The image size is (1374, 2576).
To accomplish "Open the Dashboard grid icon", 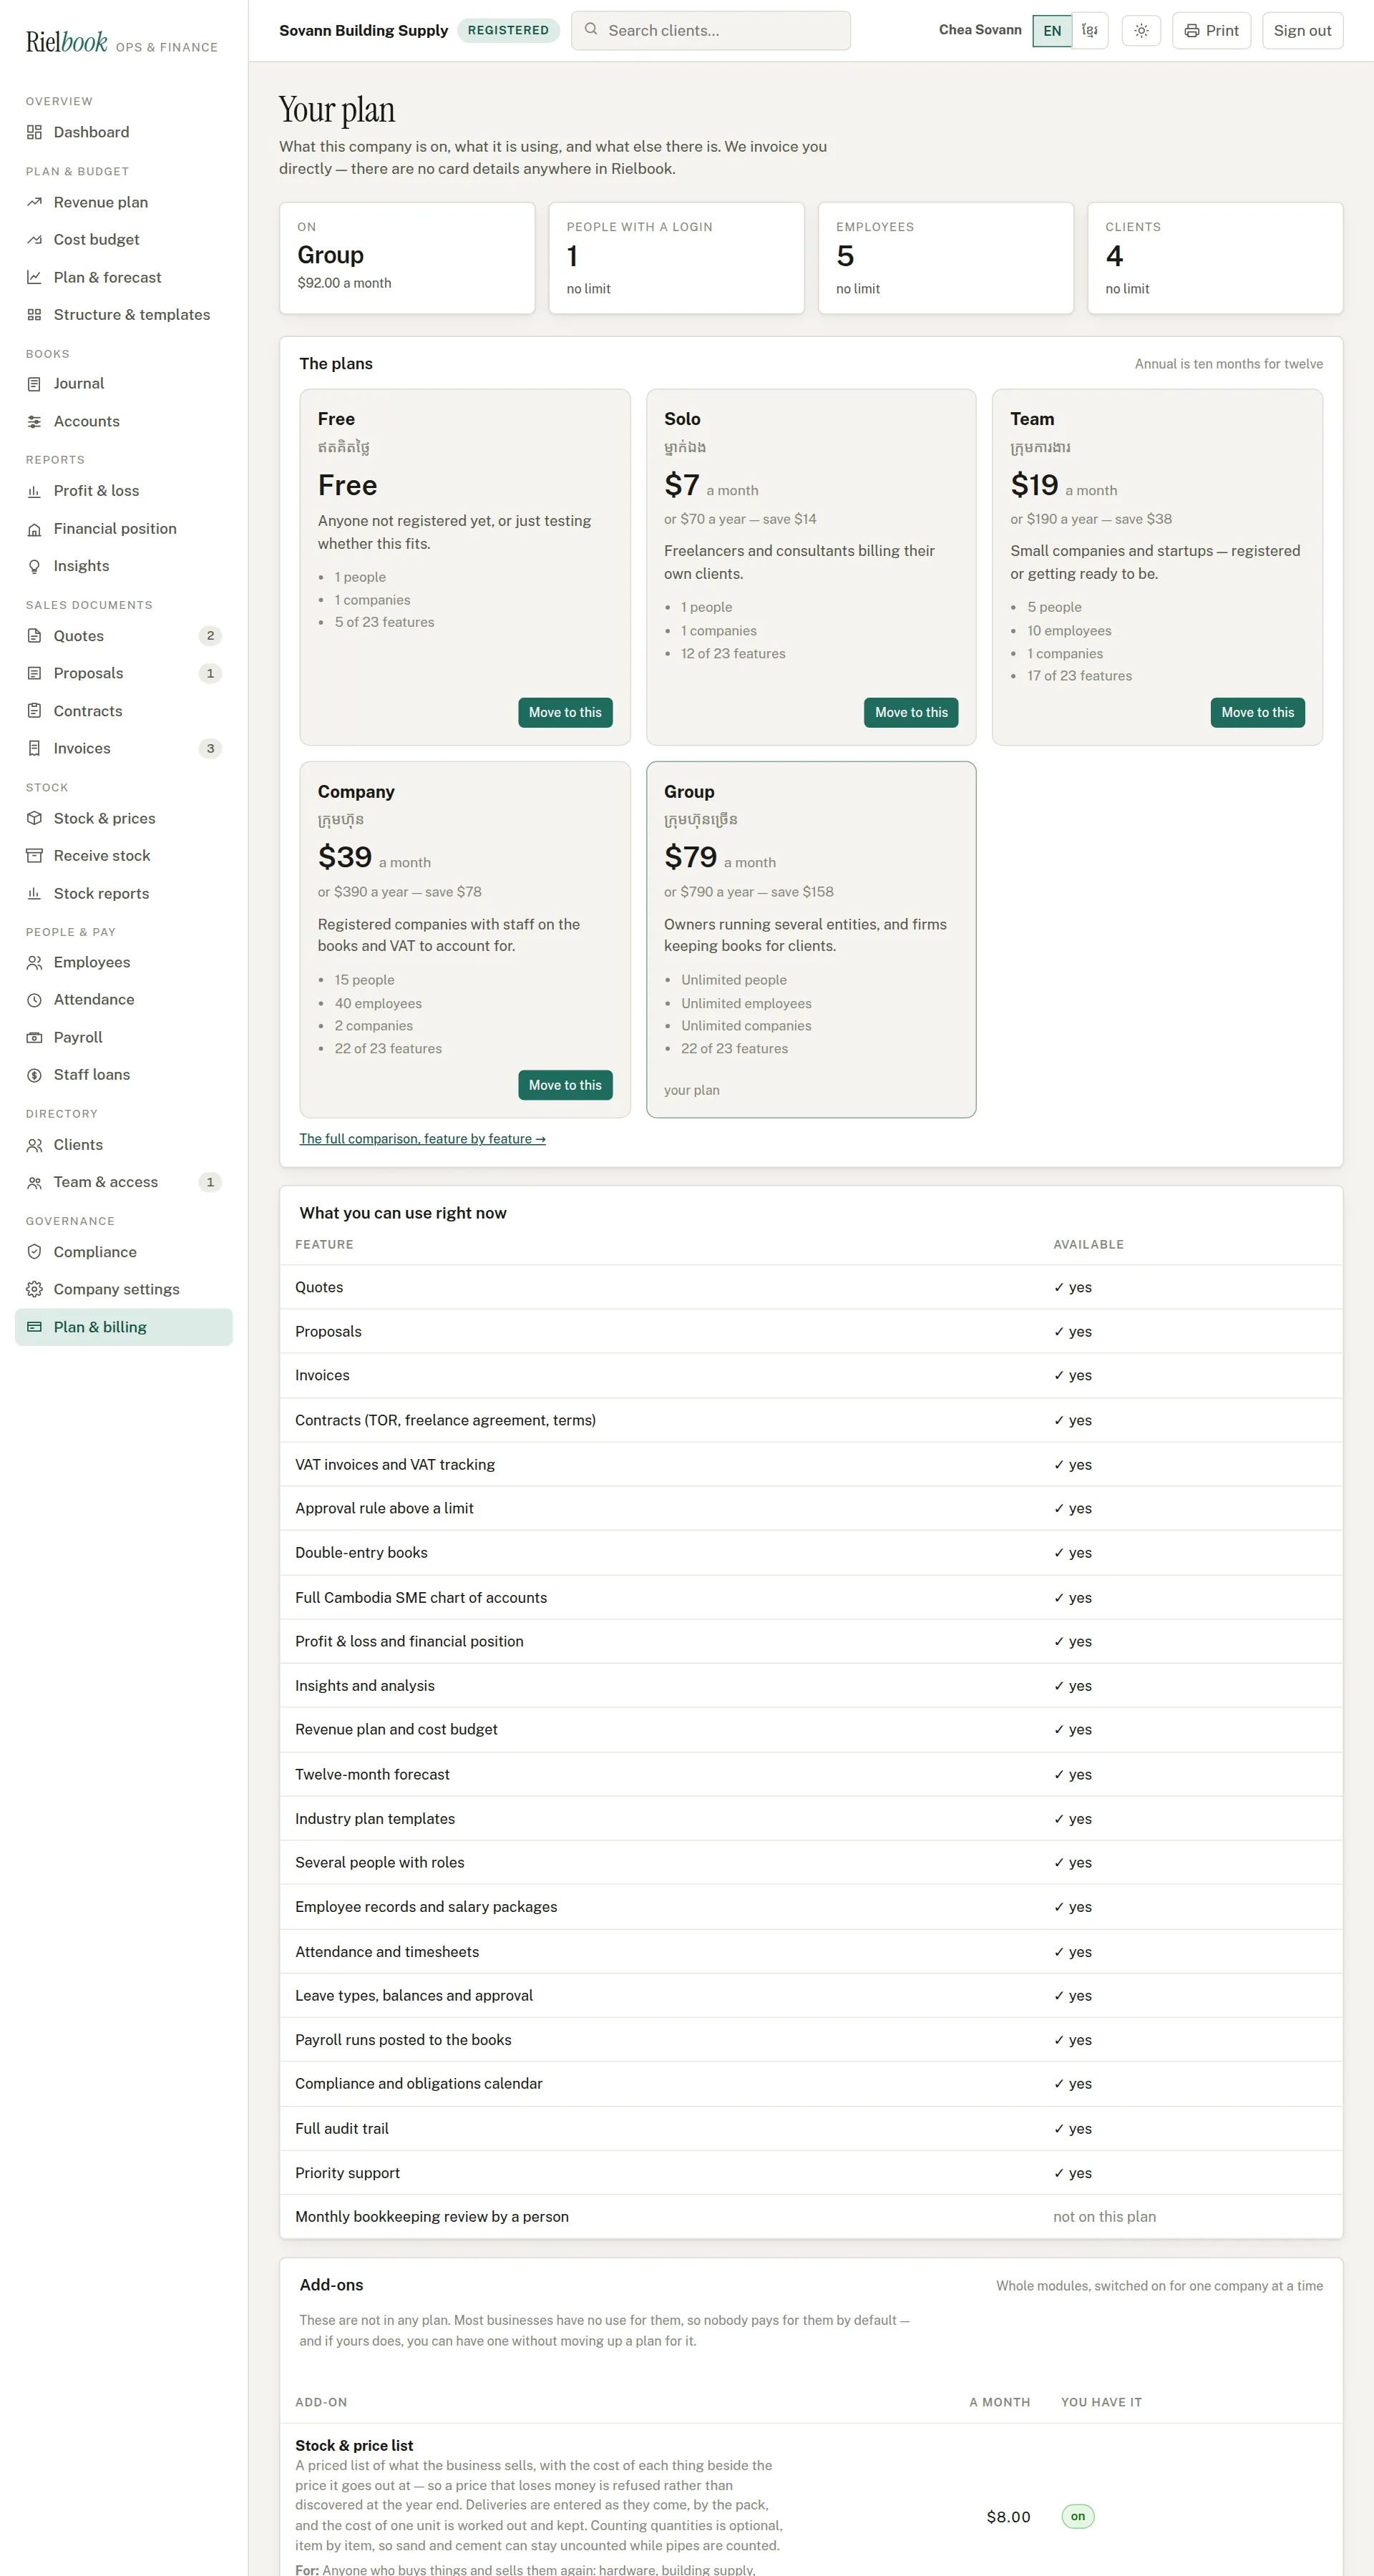I will click(34, 132).
